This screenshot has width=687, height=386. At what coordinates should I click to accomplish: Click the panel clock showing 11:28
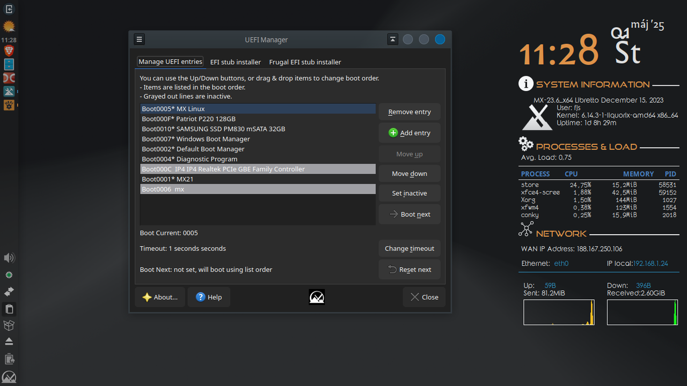click(x=9, y=40)
